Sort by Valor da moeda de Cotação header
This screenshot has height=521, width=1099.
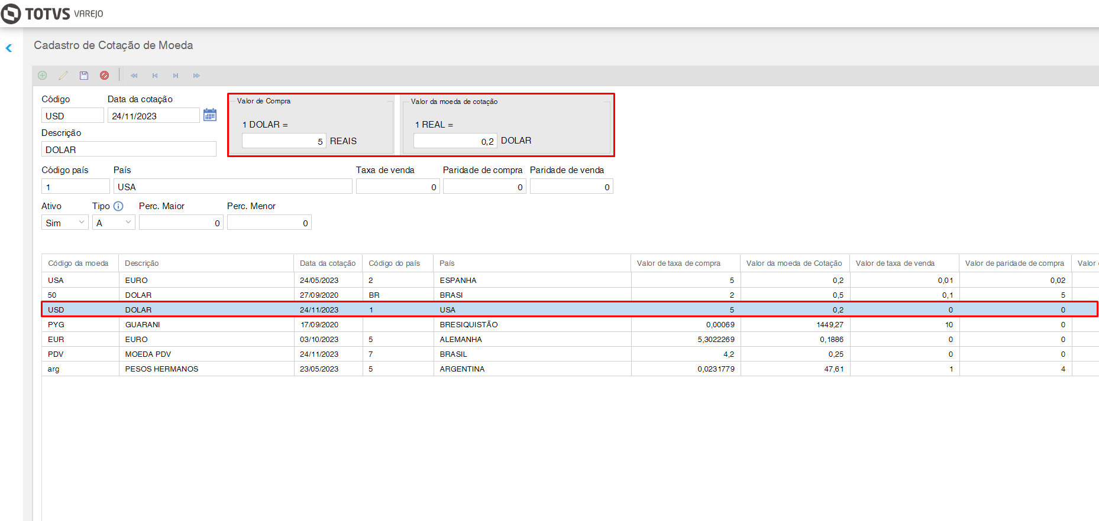[x=794, y=263]
